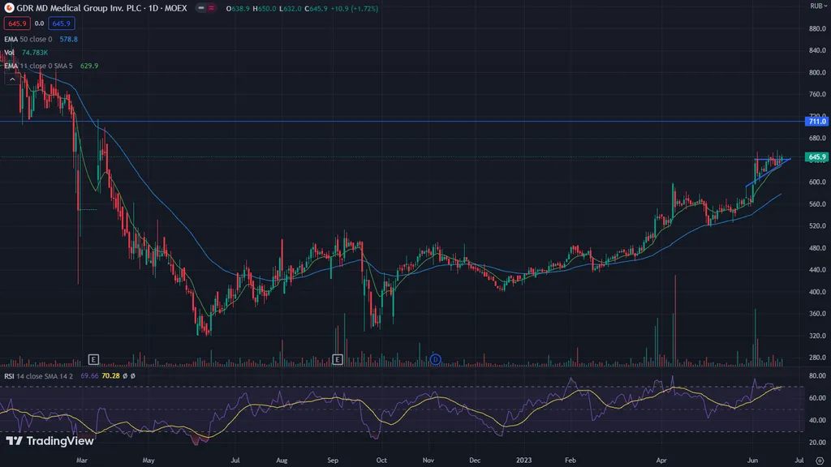Click the blue buy price 645.9 button
The height and width of the screenshot is (467, 831).
tap(62, 24)
